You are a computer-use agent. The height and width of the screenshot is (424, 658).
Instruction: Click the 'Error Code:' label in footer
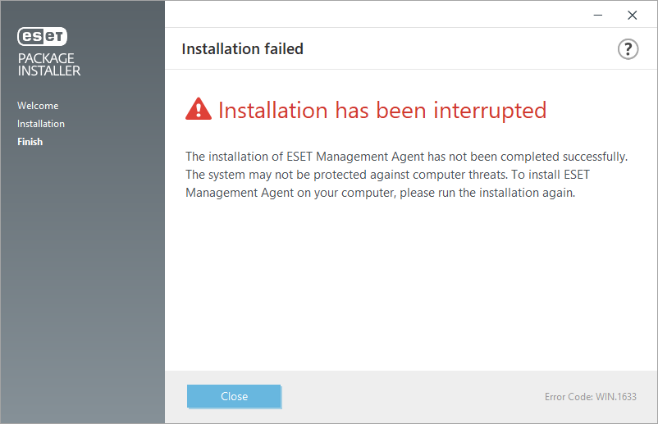point(570,397)
